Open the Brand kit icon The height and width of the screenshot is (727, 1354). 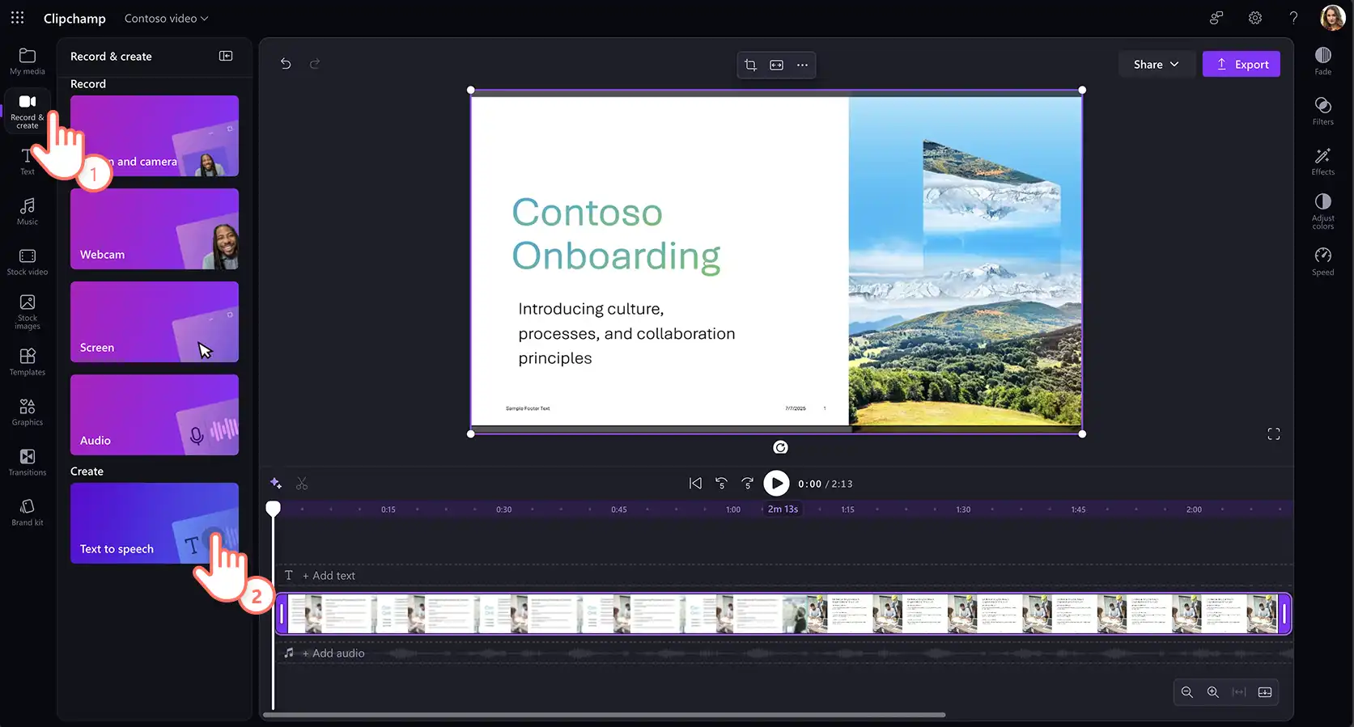pyautogui.click(x=27, y=512)
